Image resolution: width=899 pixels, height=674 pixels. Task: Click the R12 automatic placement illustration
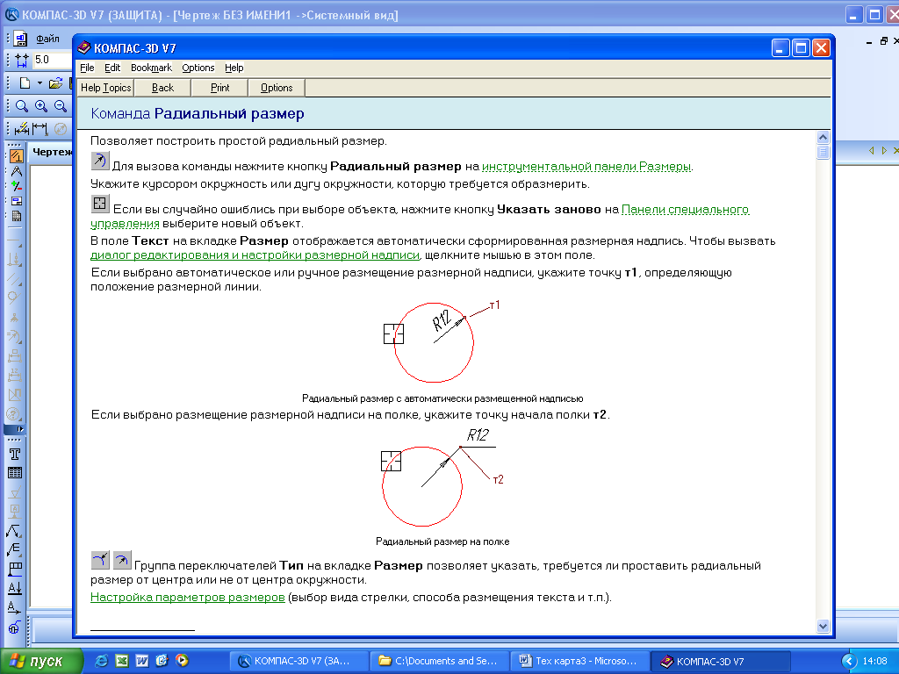point(442,341)
